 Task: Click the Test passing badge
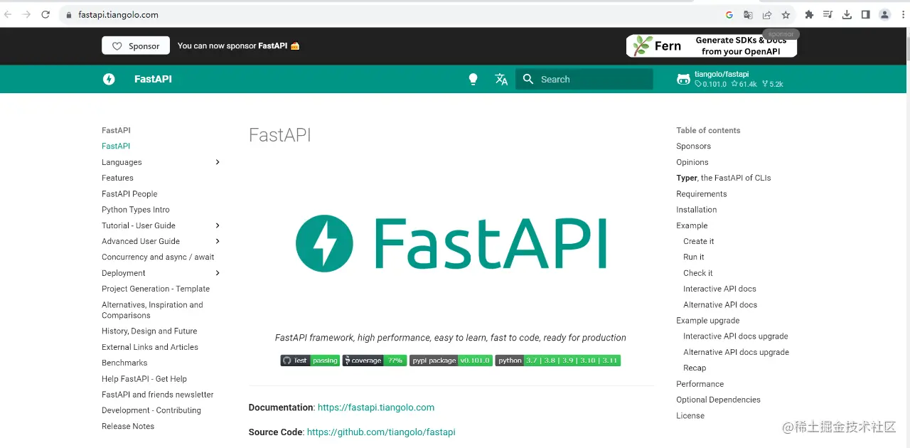[x=310, y=361]
